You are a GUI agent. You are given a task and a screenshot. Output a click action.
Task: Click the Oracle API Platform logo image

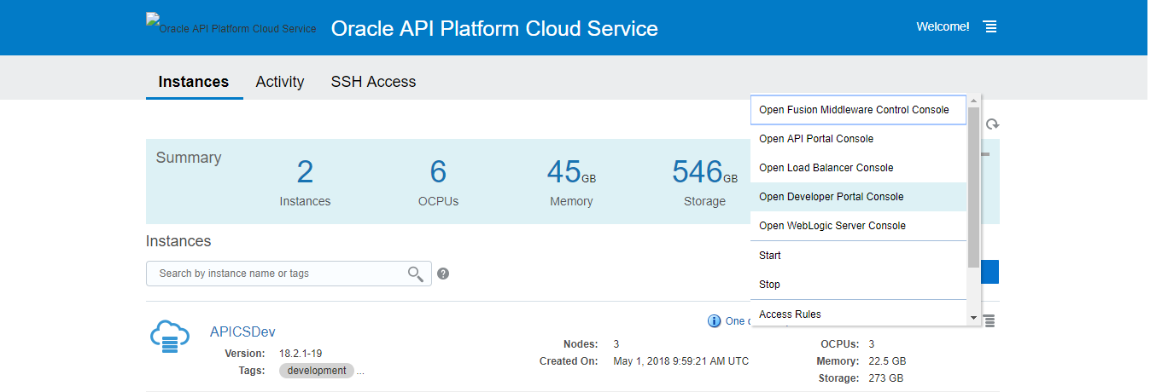pos(231,24)
